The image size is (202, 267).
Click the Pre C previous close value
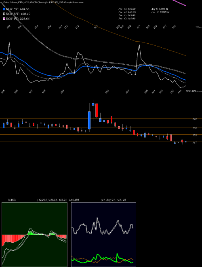tap(127, 19)
